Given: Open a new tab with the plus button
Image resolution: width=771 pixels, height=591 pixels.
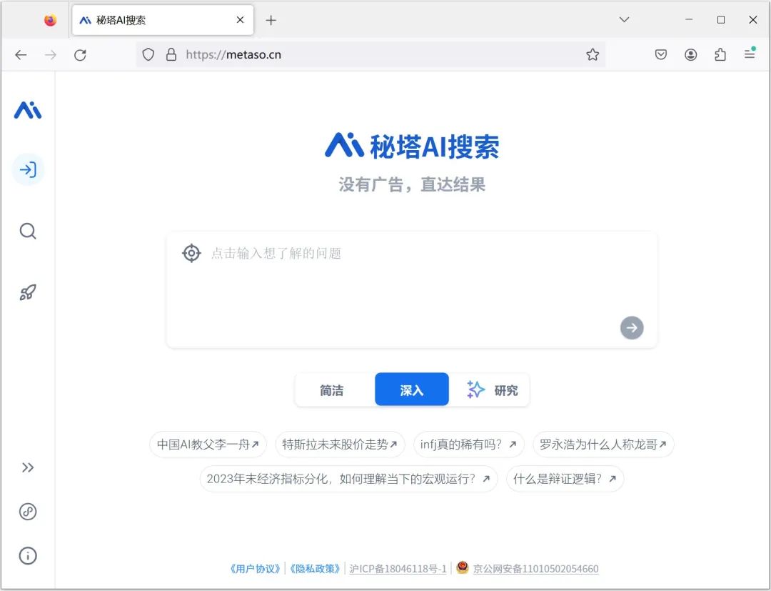Looking at the screenshot, I should 271,20.
